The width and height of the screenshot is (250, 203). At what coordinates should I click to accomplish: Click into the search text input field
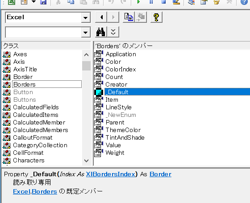point(43,32)
